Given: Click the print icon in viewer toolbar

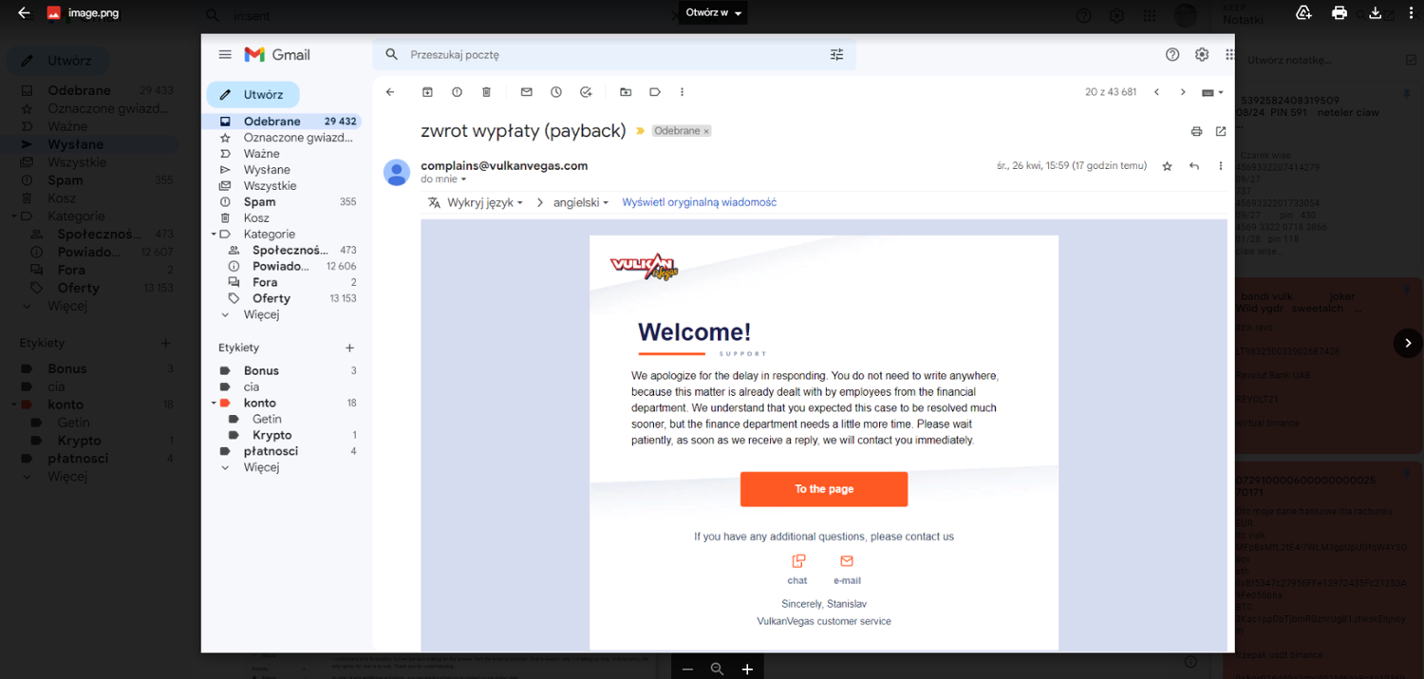Looking at the screenshot, I should click(1340, 13).
